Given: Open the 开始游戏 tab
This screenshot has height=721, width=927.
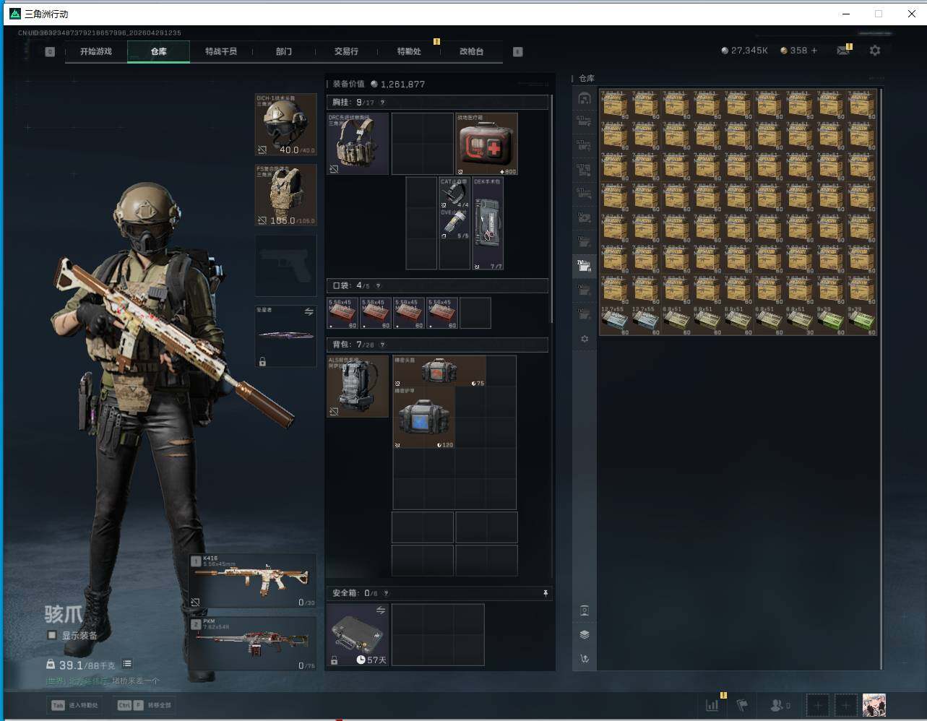Looking at the screenshot, I should click(96, 51).
